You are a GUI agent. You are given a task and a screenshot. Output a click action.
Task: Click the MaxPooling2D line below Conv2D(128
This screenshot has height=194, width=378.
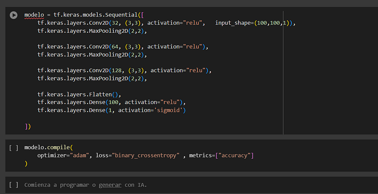(x=92, y=78)
